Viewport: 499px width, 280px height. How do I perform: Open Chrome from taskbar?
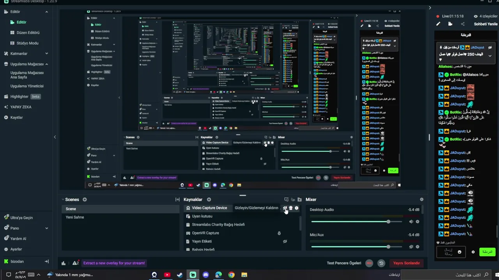click(231, 275)
